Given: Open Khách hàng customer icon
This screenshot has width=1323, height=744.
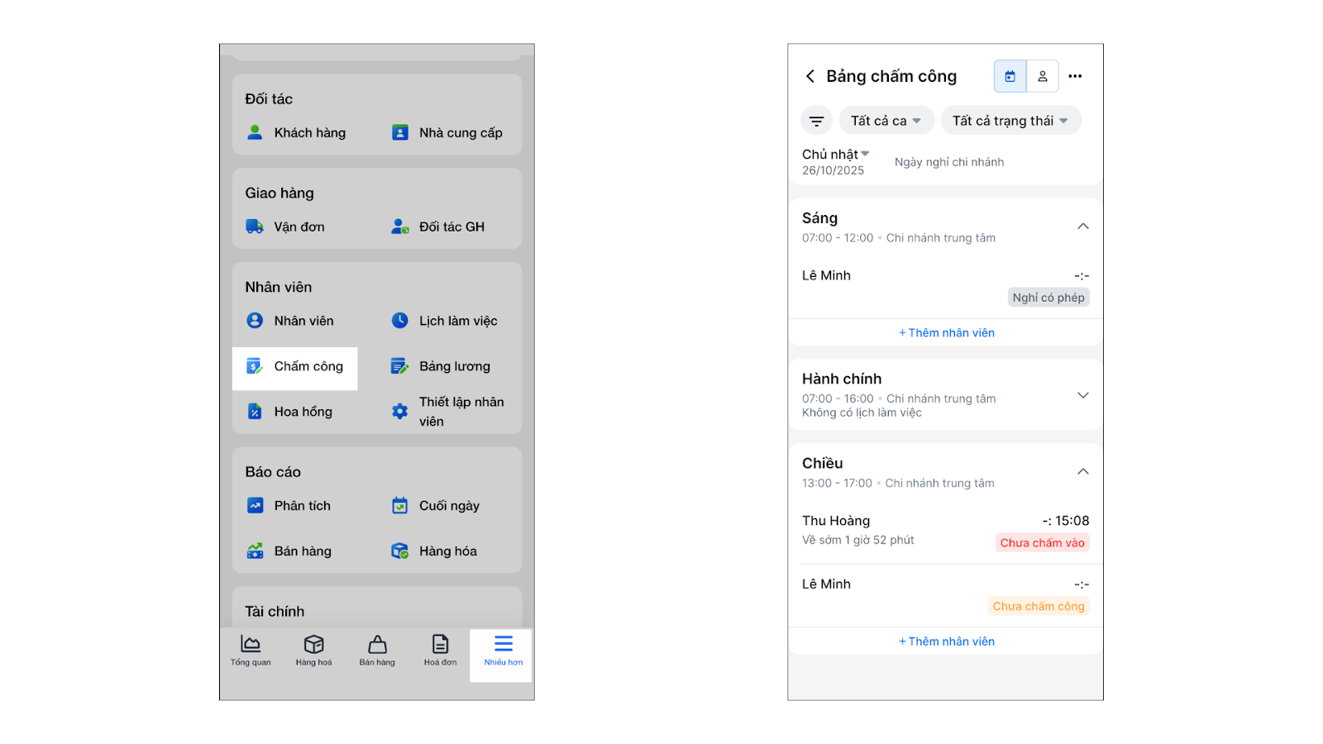Looking at the screenshot, I should coord(255,132).
